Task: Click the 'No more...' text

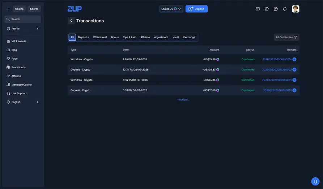Action: click(x=183, y=100)
